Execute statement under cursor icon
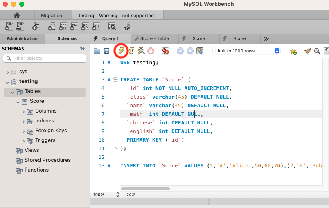 tap(131, 51)
